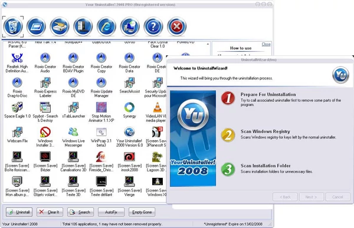Click the Scan Installation Folder step heading

(265, 166)
